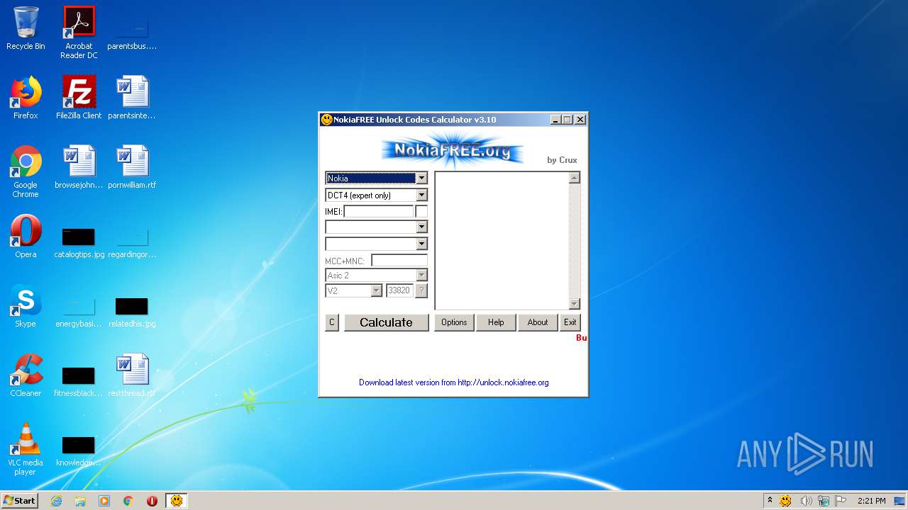Click the 33820 value field
The width and height of the screenshot is (908, 510).
coord(399,290)
